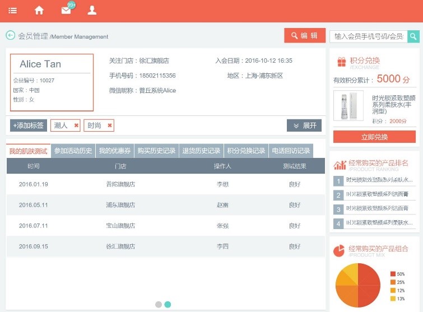Image resolution: width=423 pixels, height=312 pixels.
Task: Click the +添加标签 button
Action: coord(29,125)
